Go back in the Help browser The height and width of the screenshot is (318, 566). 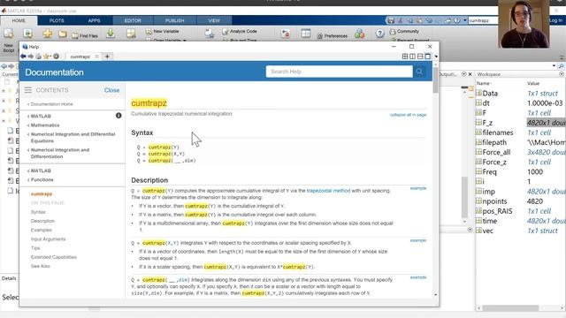(23, 57)
